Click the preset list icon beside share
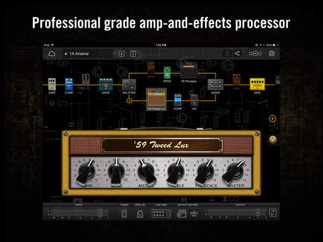Image resolution: width=323 pixels, height=242 pixels. pyautogui.click(x=228, y=54)
